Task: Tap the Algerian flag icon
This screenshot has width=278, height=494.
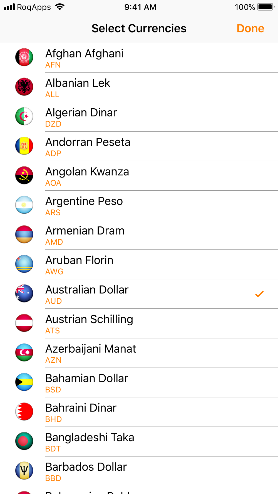Action: [24, 116]
